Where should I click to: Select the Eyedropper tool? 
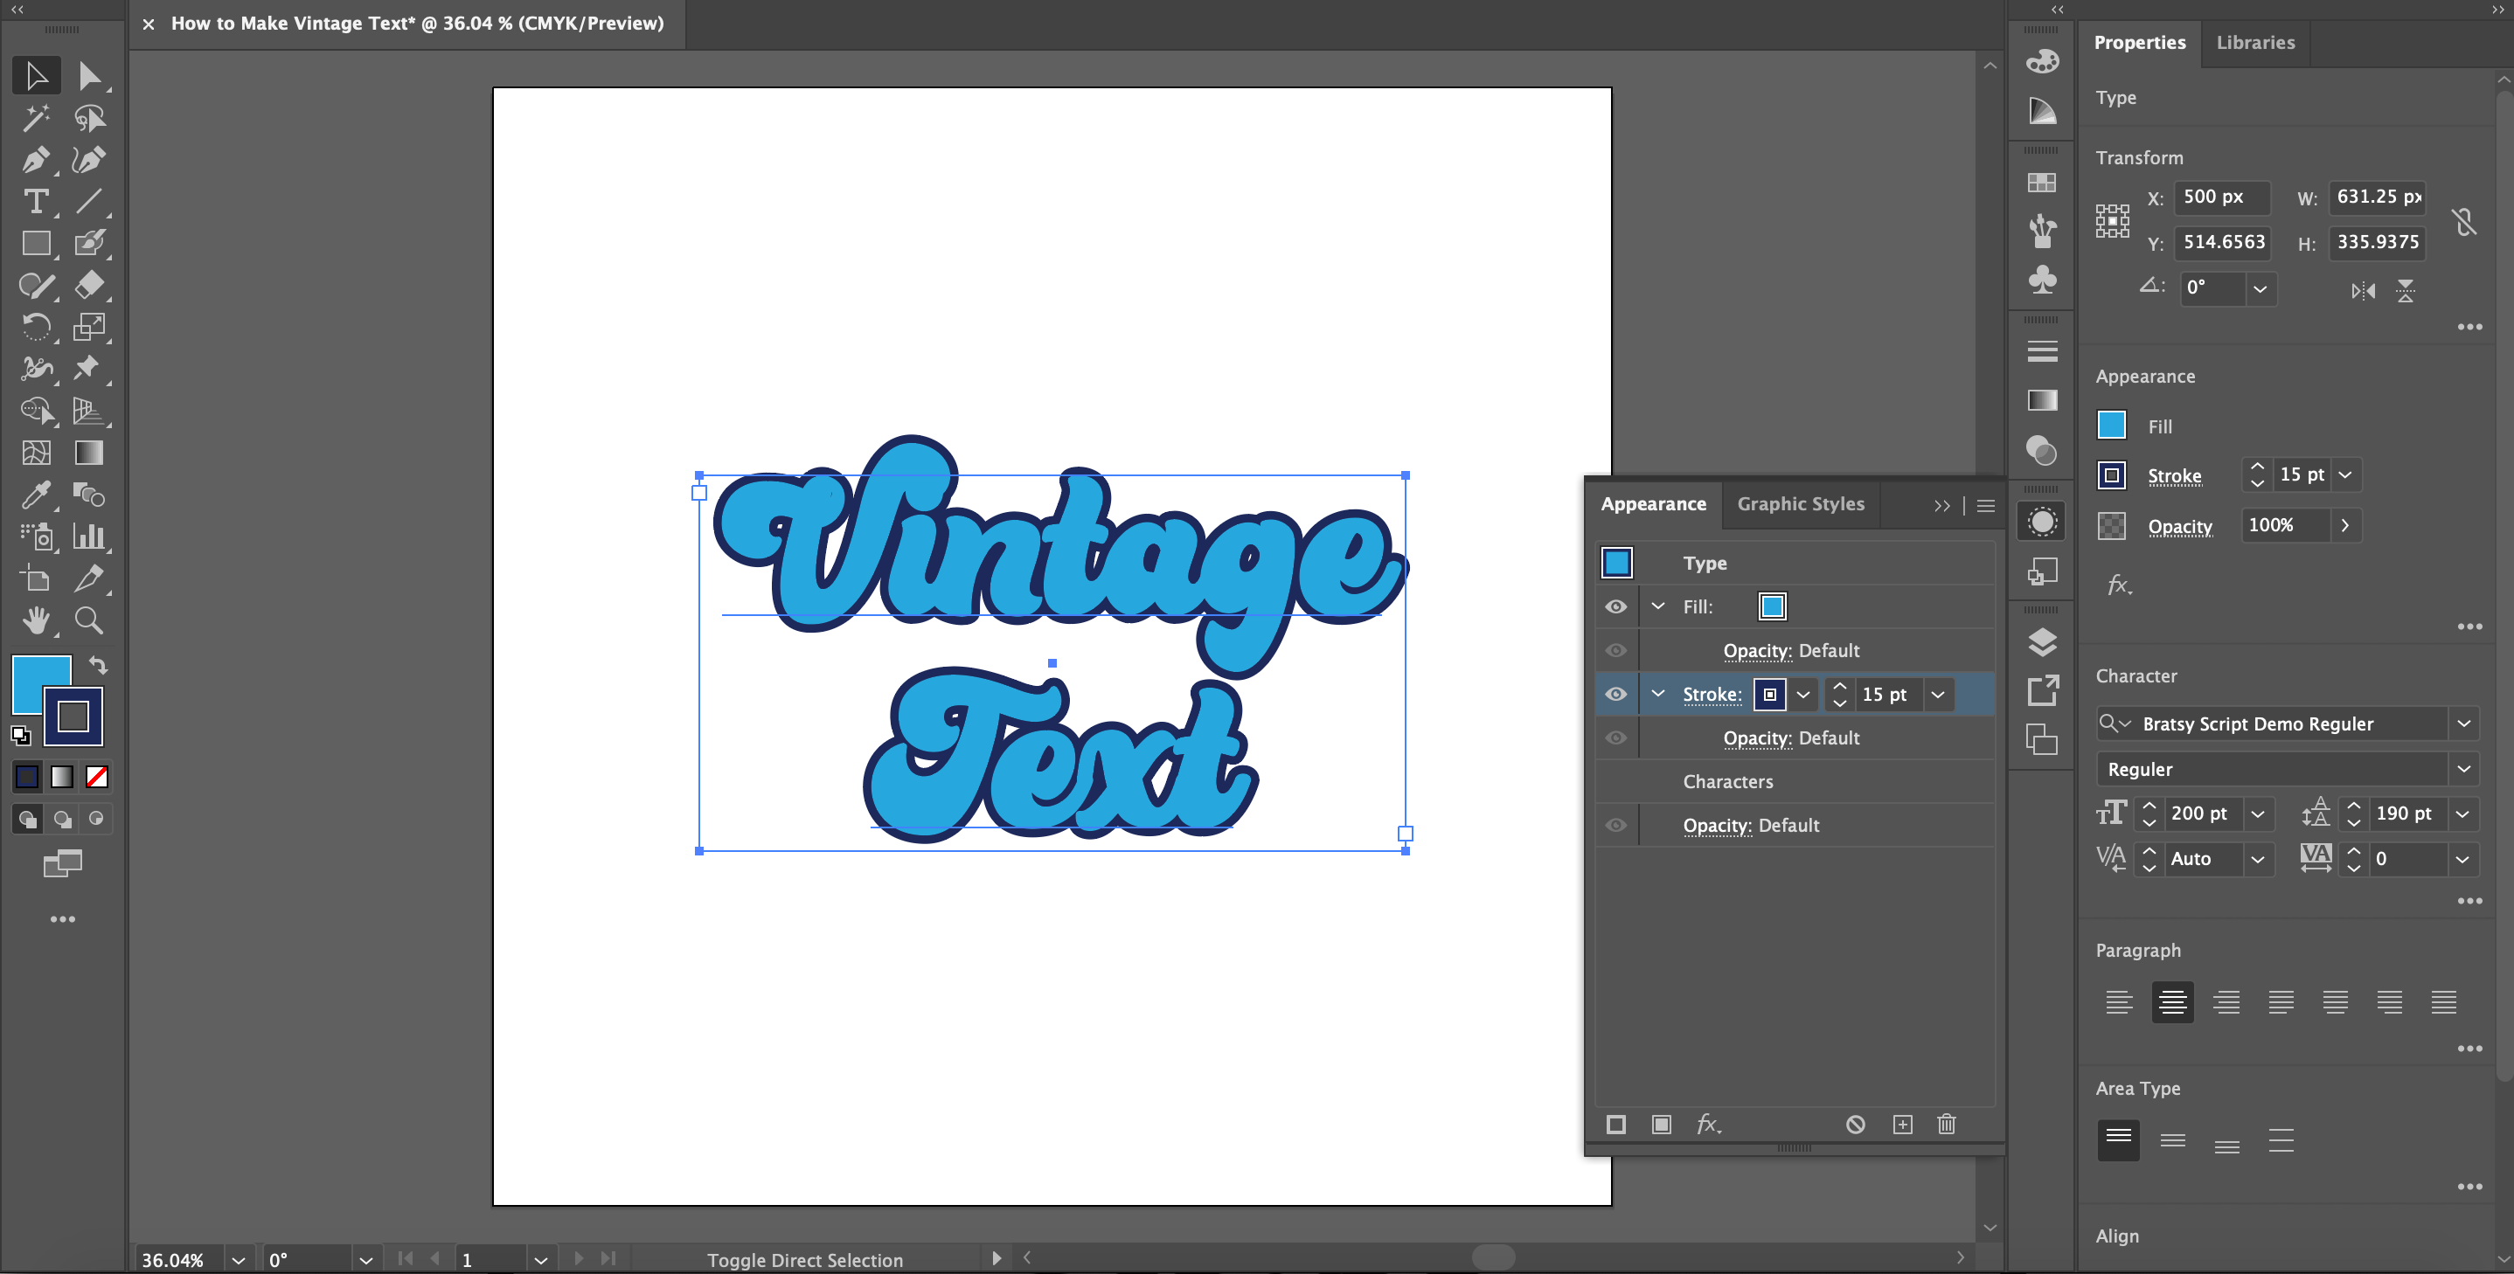pyautogui.click(x=36, y=495)
